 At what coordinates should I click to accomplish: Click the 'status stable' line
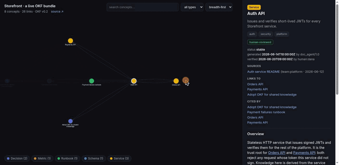(256, 50)
